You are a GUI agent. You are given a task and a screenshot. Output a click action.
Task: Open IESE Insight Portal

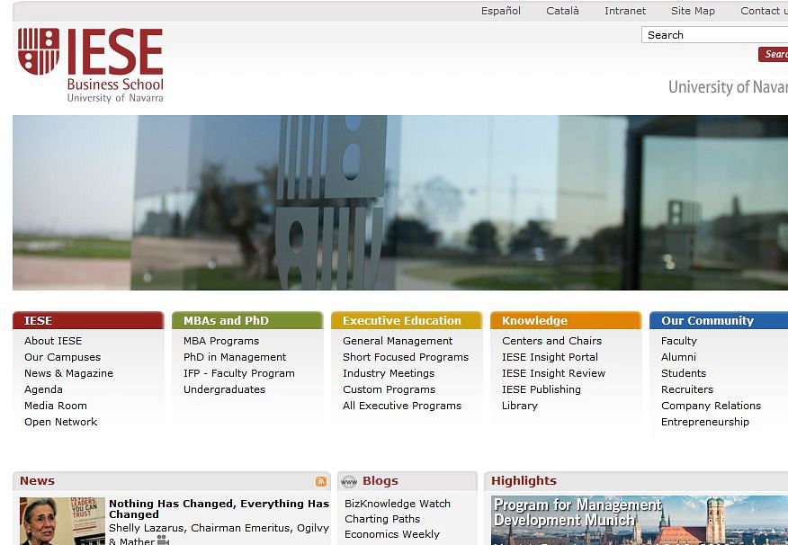click(x=550, y=357)
